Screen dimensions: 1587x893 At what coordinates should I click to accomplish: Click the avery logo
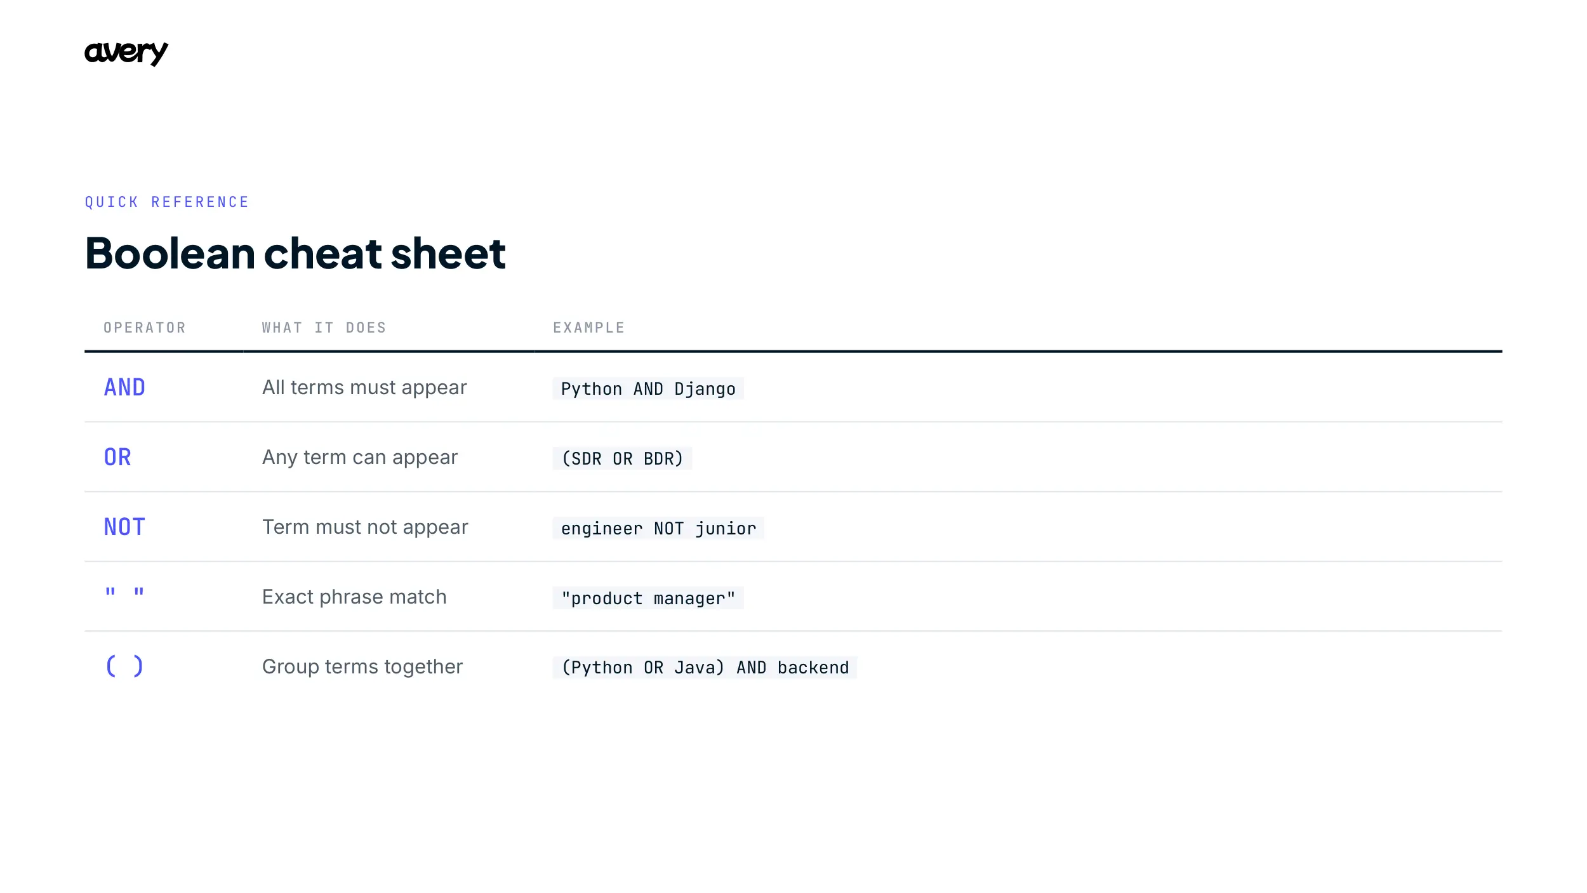(x=126, y=53)
